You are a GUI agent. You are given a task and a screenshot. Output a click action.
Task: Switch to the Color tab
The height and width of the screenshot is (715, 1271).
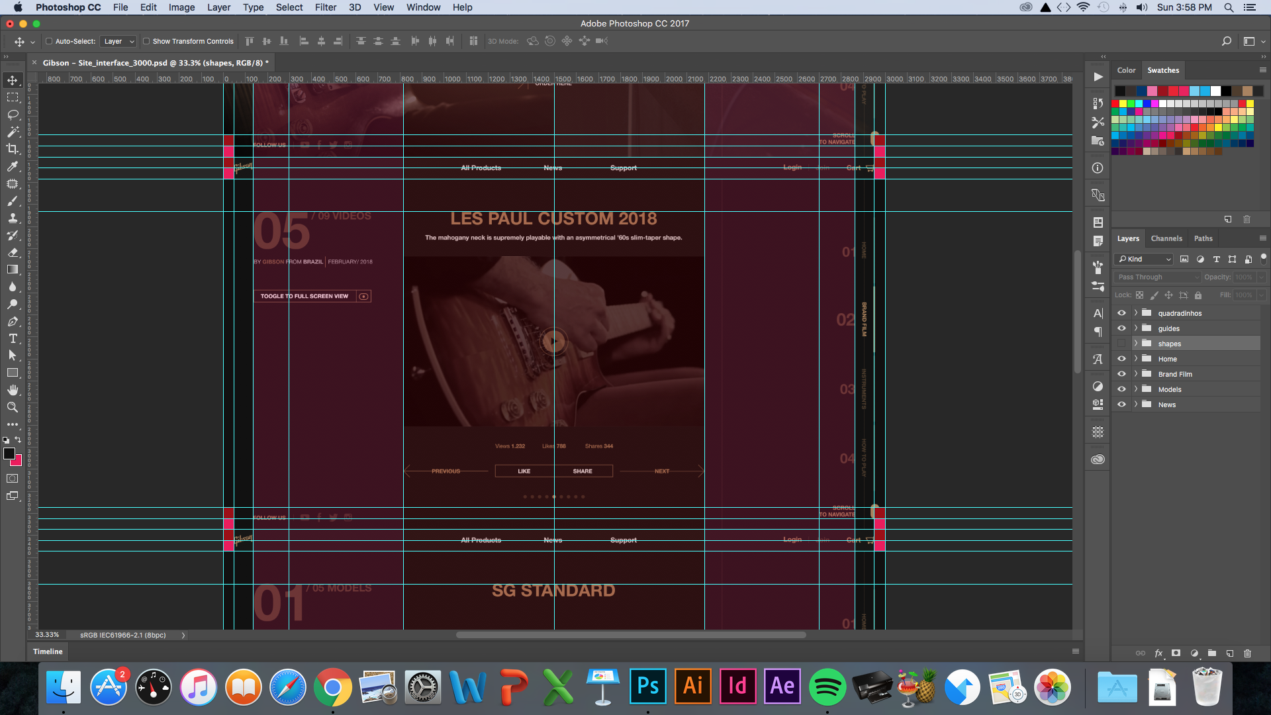[x=1126, y=70]
